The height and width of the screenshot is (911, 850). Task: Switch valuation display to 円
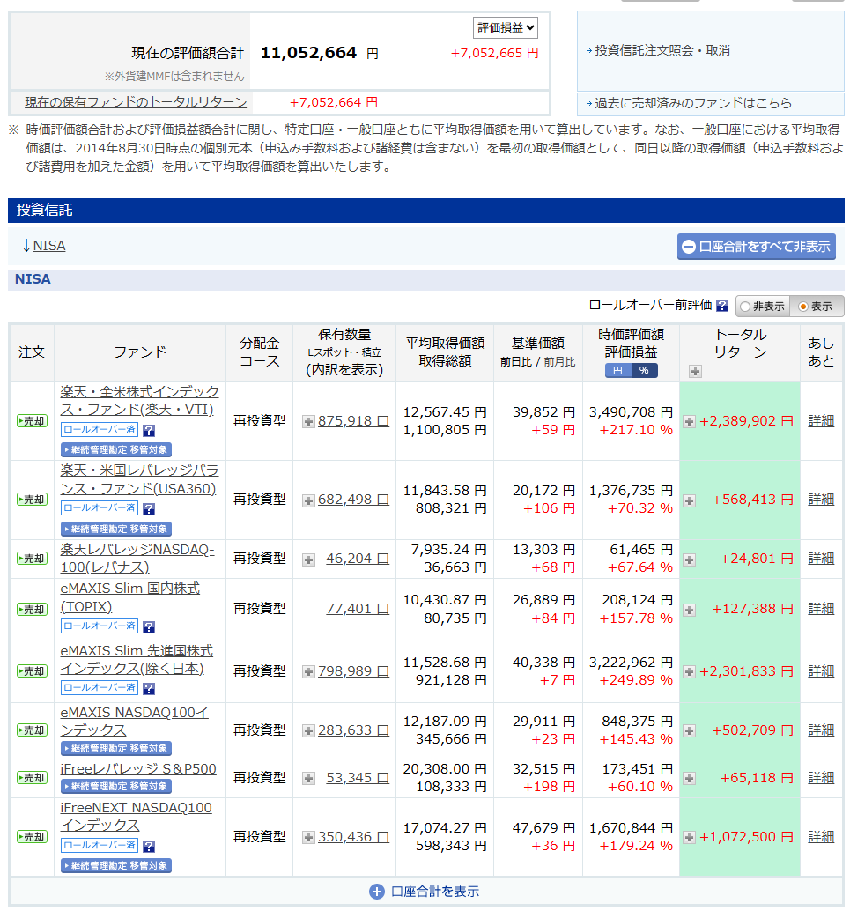click(617, 371)
